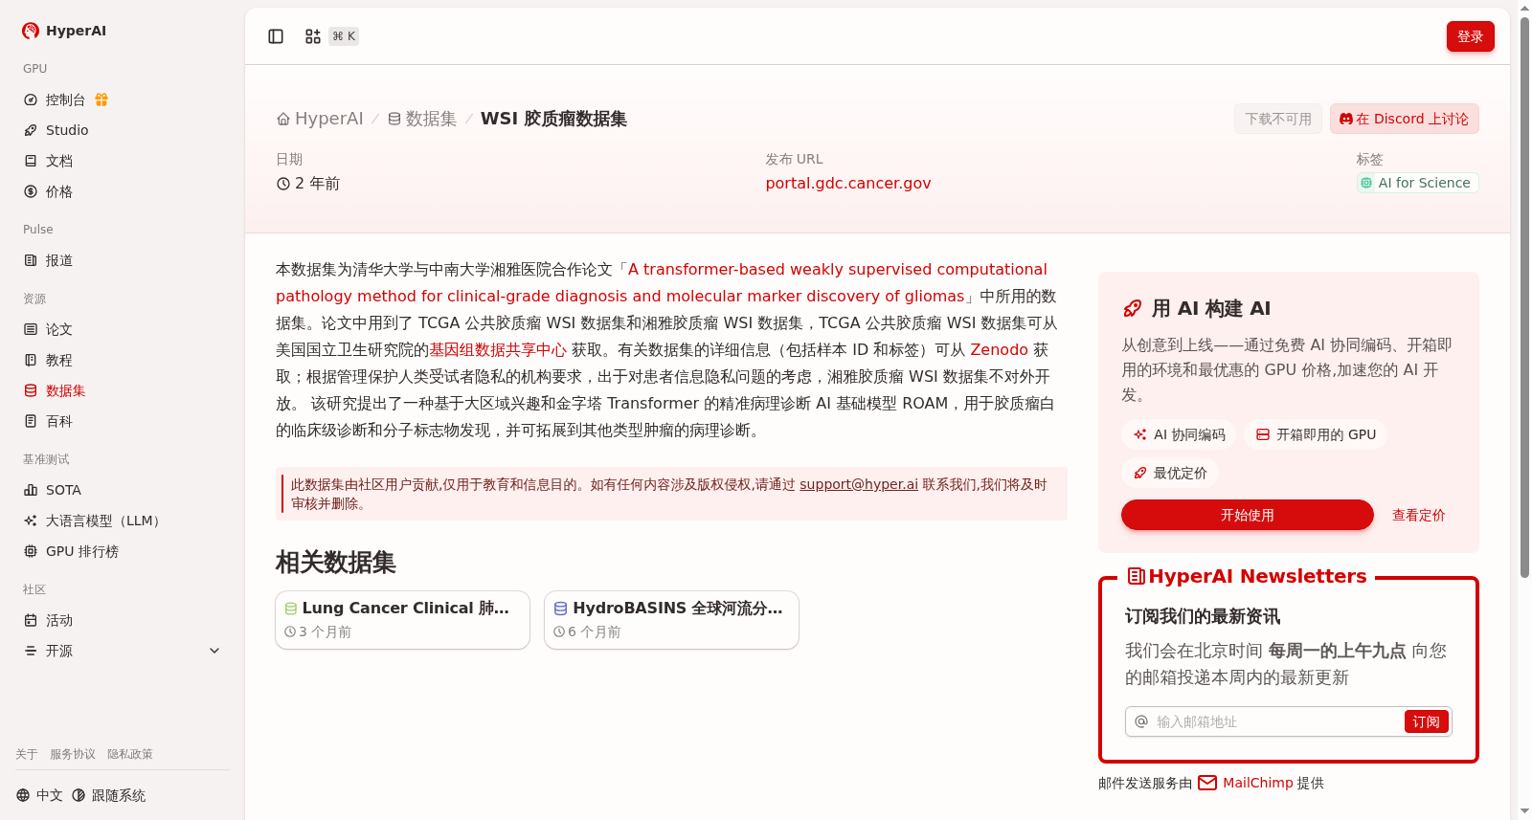1532x820 pixels.
Task: Click the AI for Science tag
Action: click(1418, 183)
